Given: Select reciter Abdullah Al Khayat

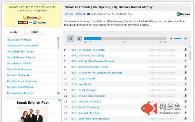Looking at the screenshot, I should click(x=18, y=75).
